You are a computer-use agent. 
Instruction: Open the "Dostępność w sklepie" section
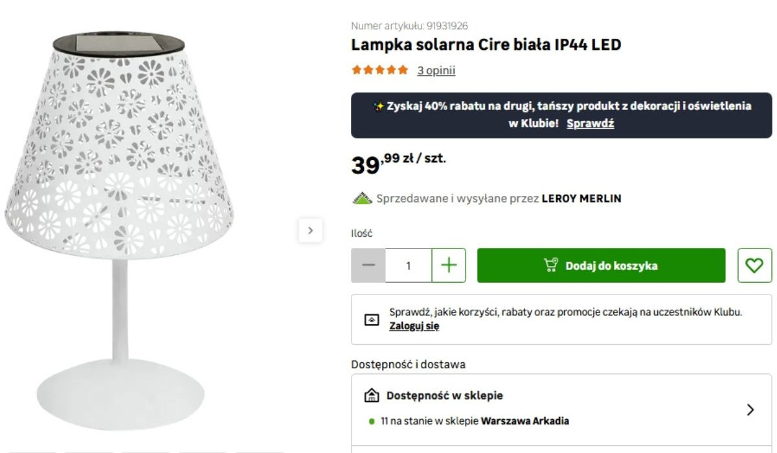444,395
